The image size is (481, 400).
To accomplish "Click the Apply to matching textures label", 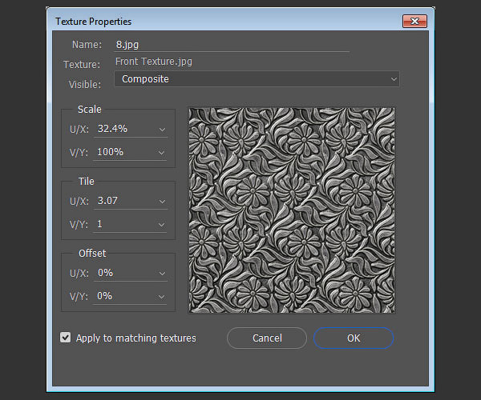I will point(136,338).
